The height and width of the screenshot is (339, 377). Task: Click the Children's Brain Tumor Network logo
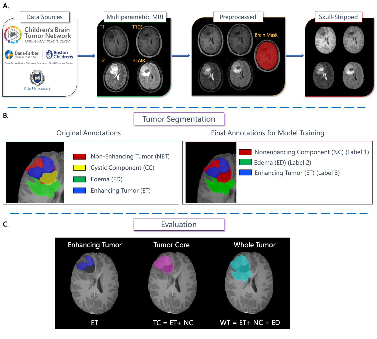pos(37,35)
